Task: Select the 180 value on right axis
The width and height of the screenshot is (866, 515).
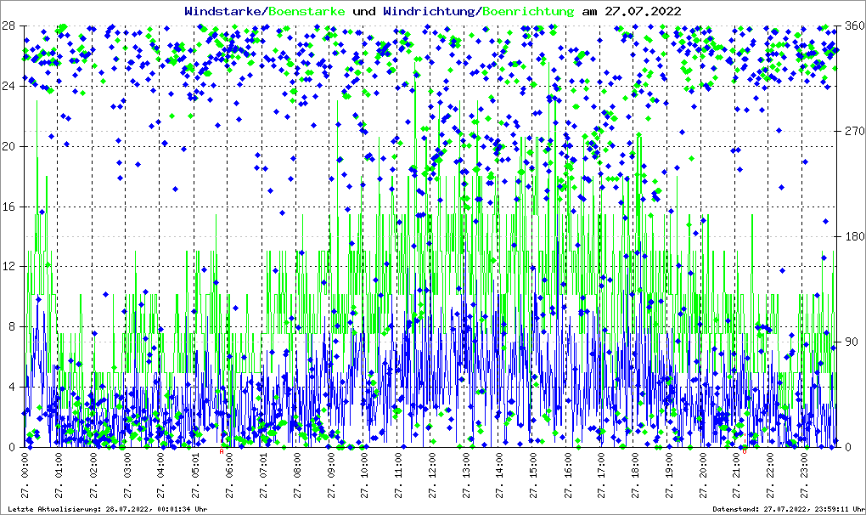Action: (852, 236)
